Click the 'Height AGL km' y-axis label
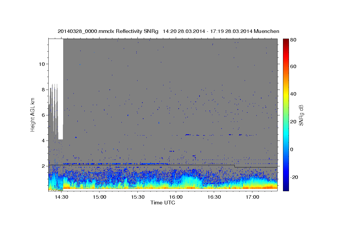 33,115
